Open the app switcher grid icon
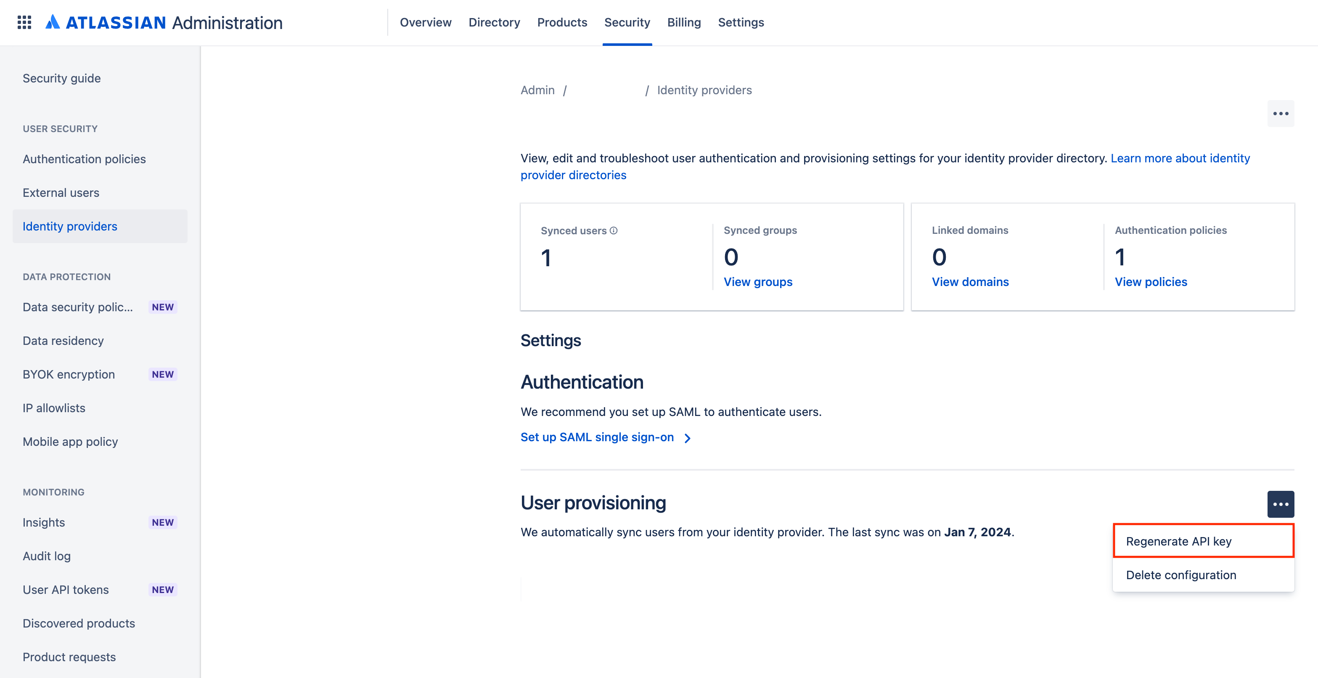The height and width of the screenshot is (678, 1318). [24, 23]
